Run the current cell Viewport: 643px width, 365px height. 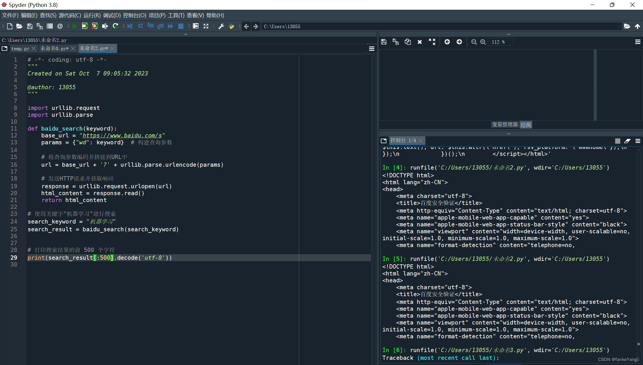coord(85,26)
